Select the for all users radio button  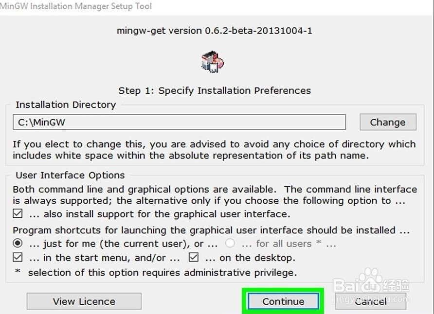pyautogui.click(x=230, y=243)
